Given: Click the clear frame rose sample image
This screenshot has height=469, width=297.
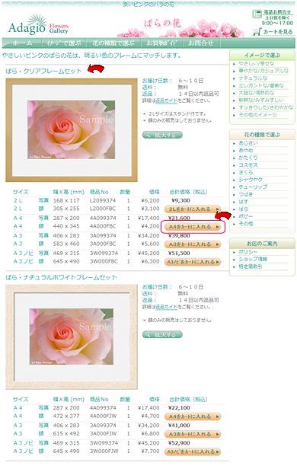Looking at the screenshot, I should [x=72, y=129].
